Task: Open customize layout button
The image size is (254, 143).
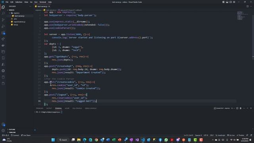Action: 234,2
